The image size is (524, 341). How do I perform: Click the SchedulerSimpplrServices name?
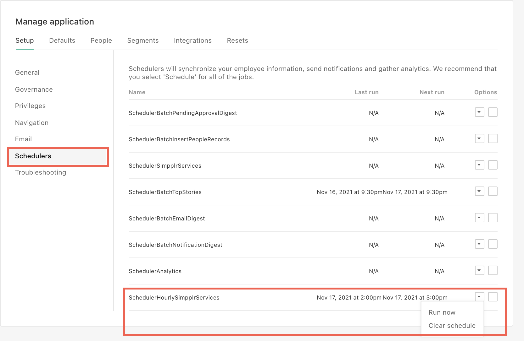(165, 166)
